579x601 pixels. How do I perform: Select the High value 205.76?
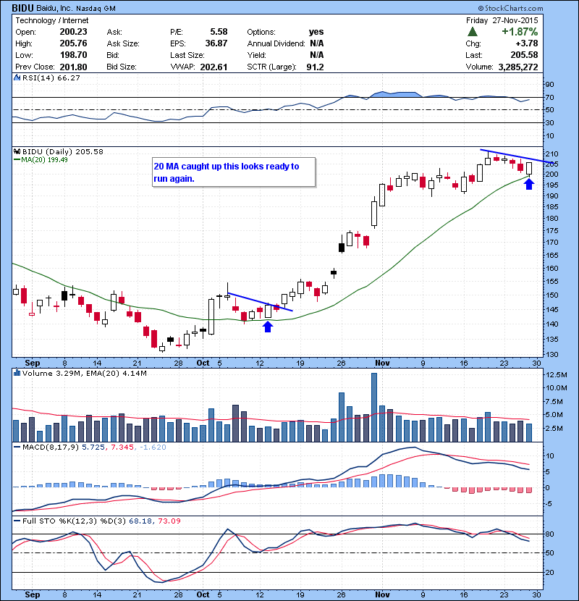[74, 43]
